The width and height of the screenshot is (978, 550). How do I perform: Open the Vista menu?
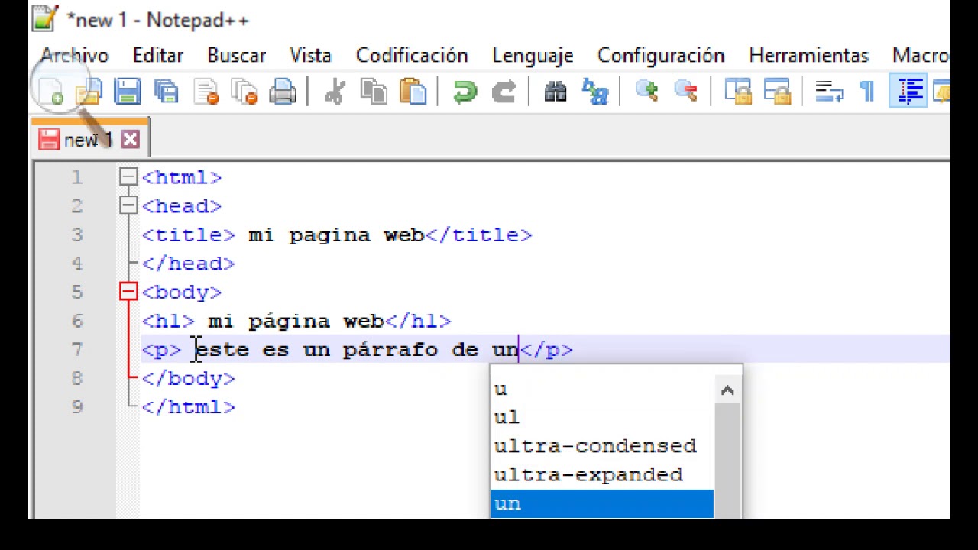point(310,56)
